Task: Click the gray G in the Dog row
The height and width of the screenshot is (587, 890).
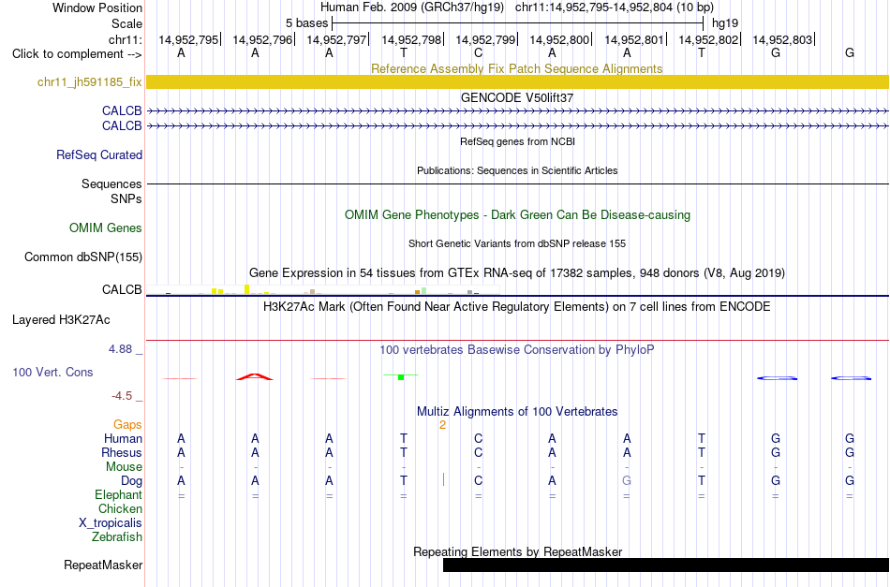Action: point(627,480)
